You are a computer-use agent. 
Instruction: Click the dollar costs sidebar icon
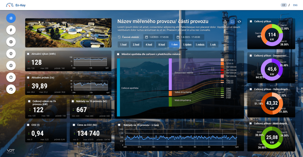11,65
